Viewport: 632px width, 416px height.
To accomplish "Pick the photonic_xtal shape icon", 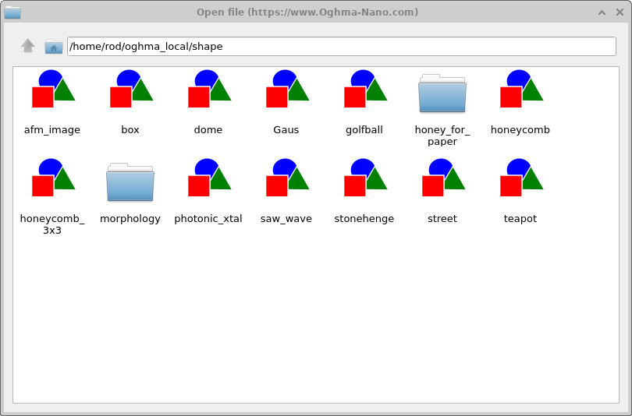I will (x=209, y=178).
